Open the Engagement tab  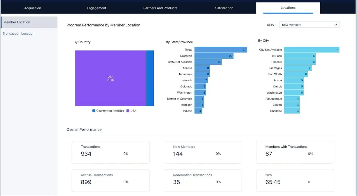pyautogui.click(x=96, y=8)
